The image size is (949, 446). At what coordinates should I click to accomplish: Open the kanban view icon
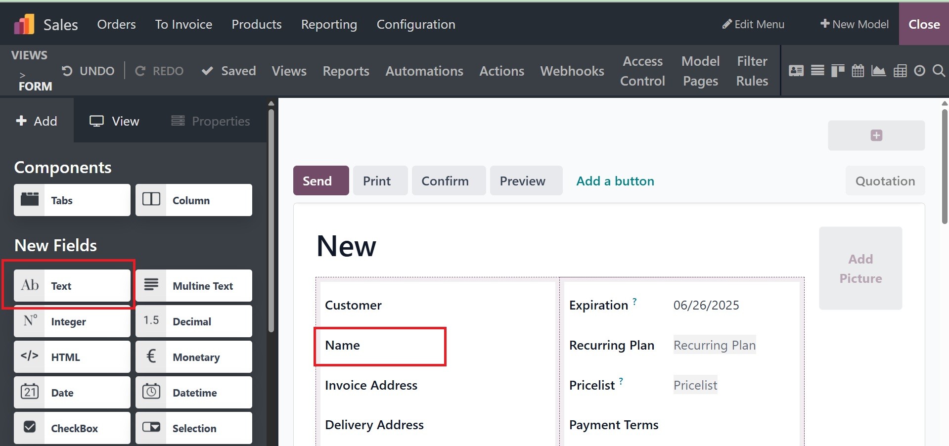click(838, 71)
